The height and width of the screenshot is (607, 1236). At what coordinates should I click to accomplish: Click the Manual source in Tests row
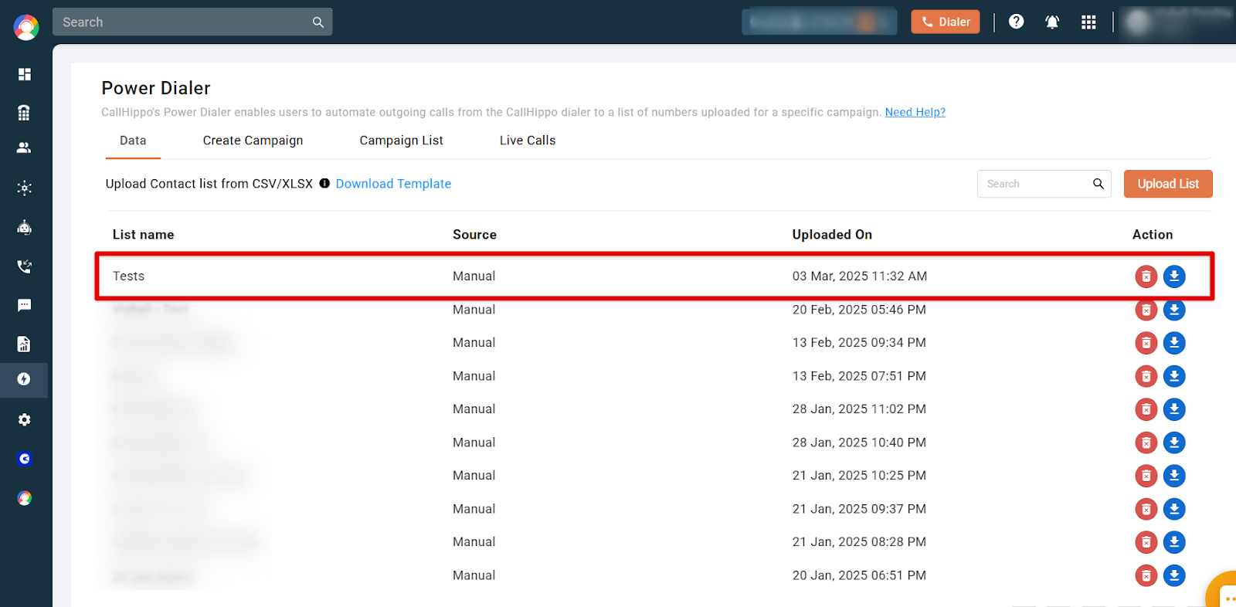(x=474, y=276)
